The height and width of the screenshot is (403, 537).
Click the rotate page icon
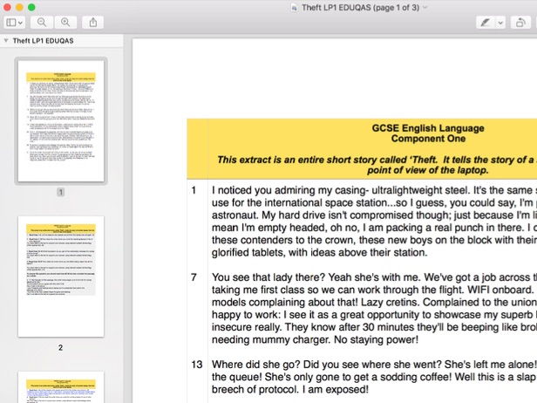(x=520, y=23)
